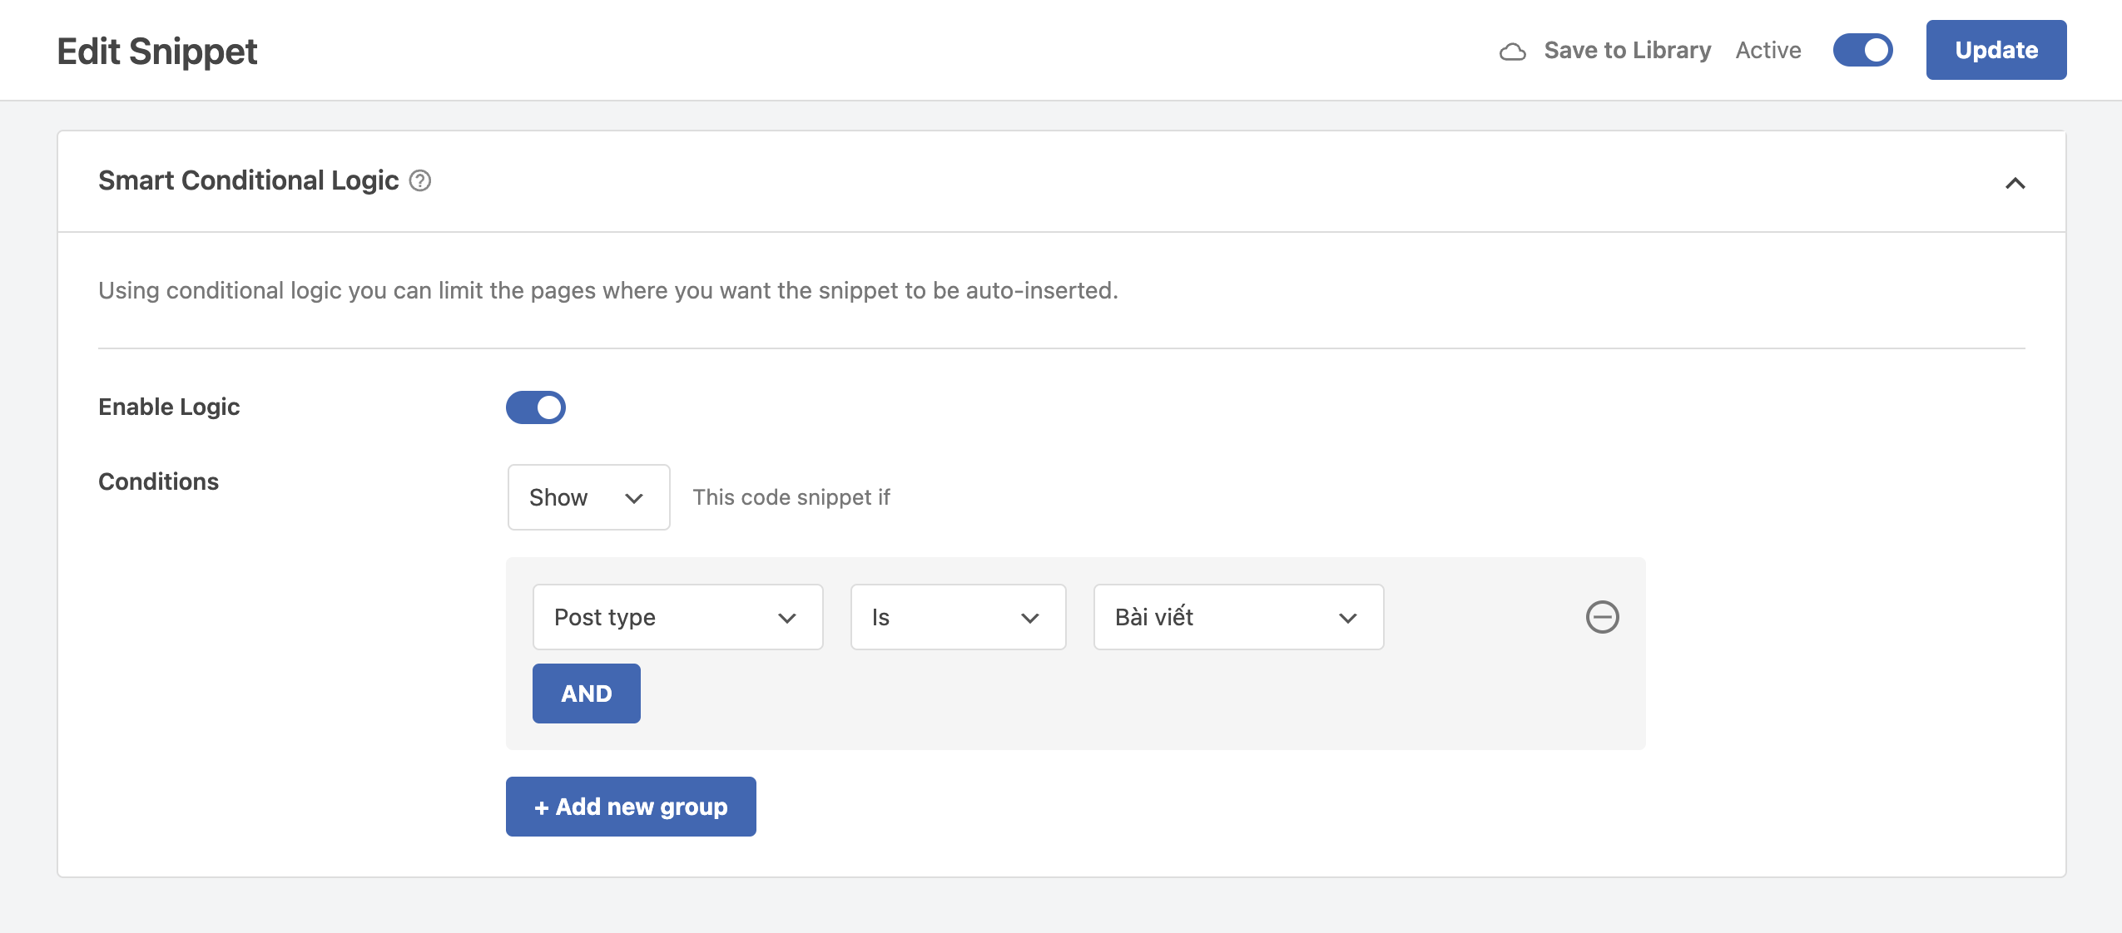Select Active label text area
Viewport: 2122px width, 933px height.
click(x=1769, y=50)
